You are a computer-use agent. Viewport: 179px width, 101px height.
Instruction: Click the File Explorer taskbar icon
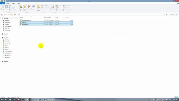27,100
